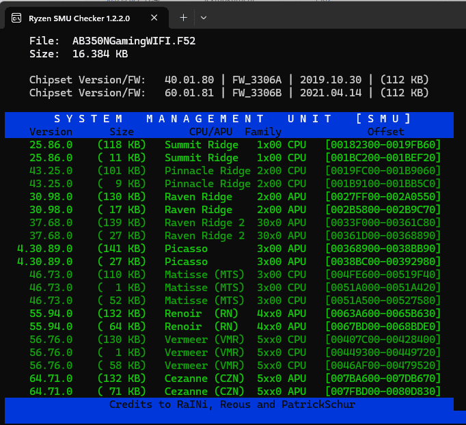Click chipset version 40.01.80
This screenshot has width=466, height=425.
click(x=189, y=80)
